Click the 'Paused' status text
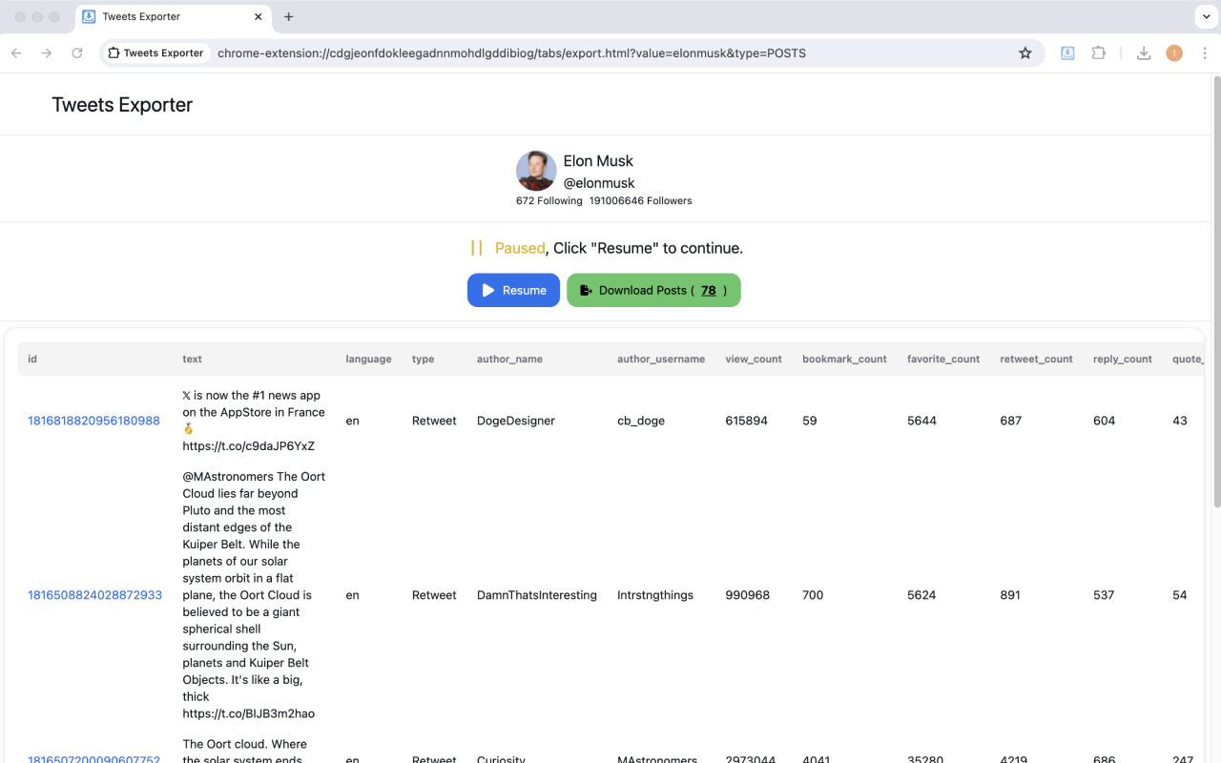The width and height of the screenshot is (1221, 763). 520,248
